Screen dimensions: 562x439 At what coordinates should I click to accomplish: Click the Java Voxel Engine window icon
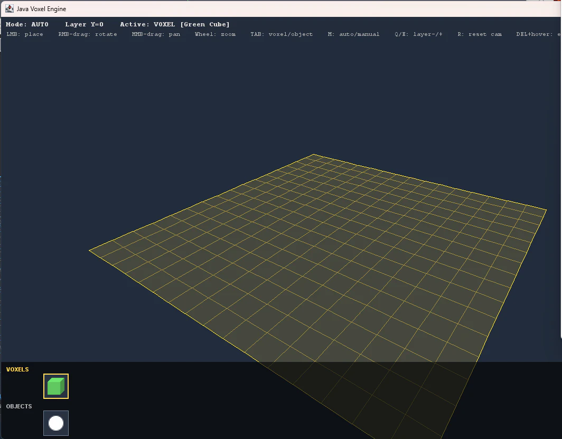[10, 8]
